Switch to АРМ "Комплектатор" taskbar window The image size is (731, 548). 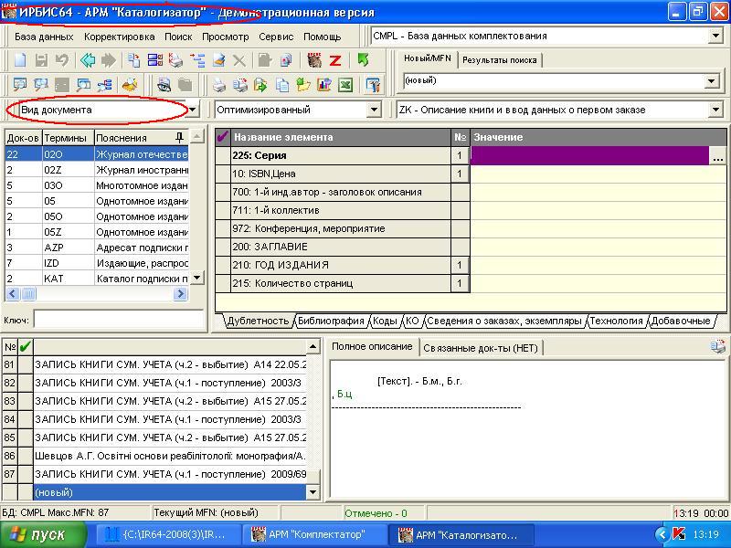point(314,534)
